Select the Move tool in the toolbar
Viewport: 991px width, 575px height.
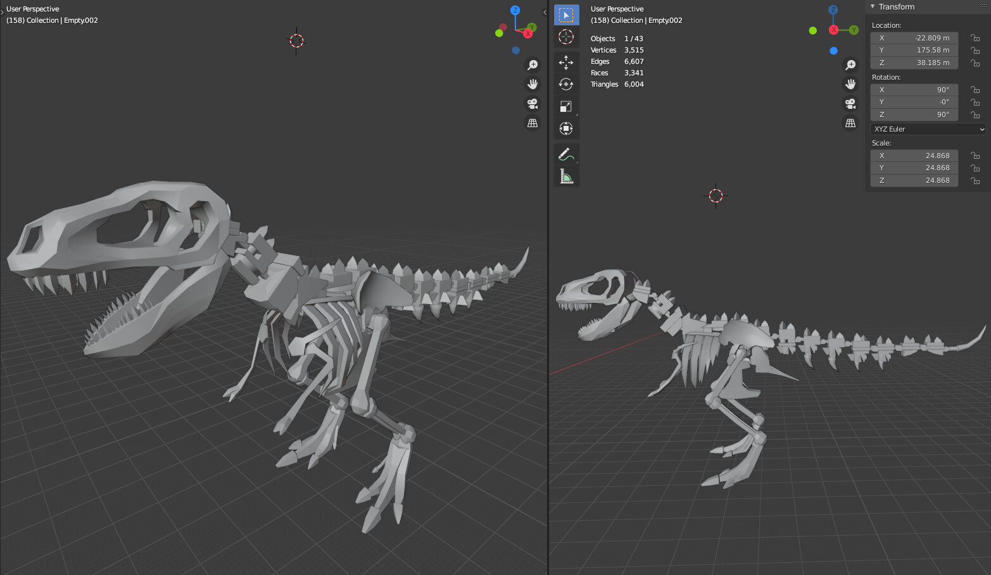coord(566,62)
